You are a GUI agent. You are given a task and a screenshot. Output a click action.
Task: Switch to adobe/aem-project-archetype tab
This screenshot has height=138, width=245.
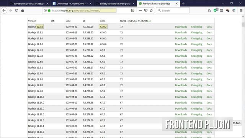tap(29, 3)
